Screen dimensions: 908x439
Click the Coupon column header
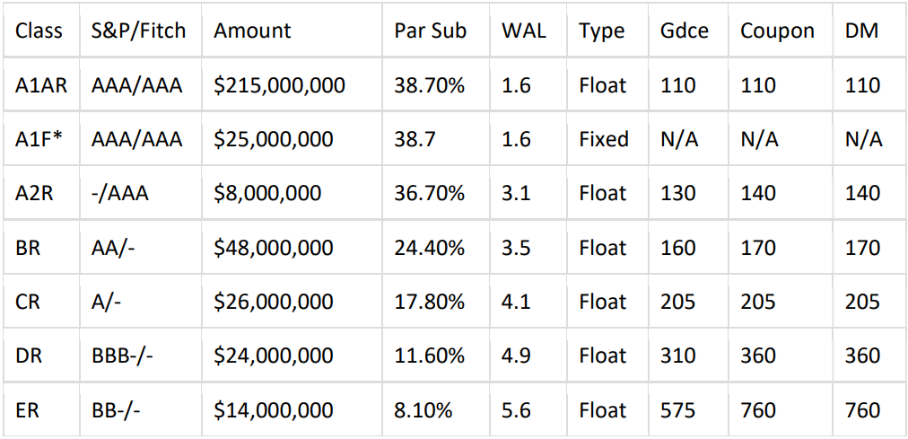tap(777, 31)
